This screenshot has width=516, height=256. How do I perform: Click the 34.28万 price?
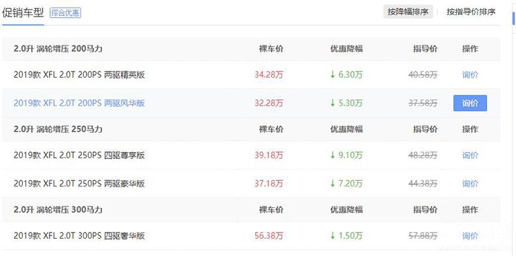coord(269,75)
